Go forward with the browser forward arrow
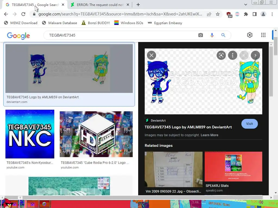This screenshot has height=208, width=278. point(15,14)
